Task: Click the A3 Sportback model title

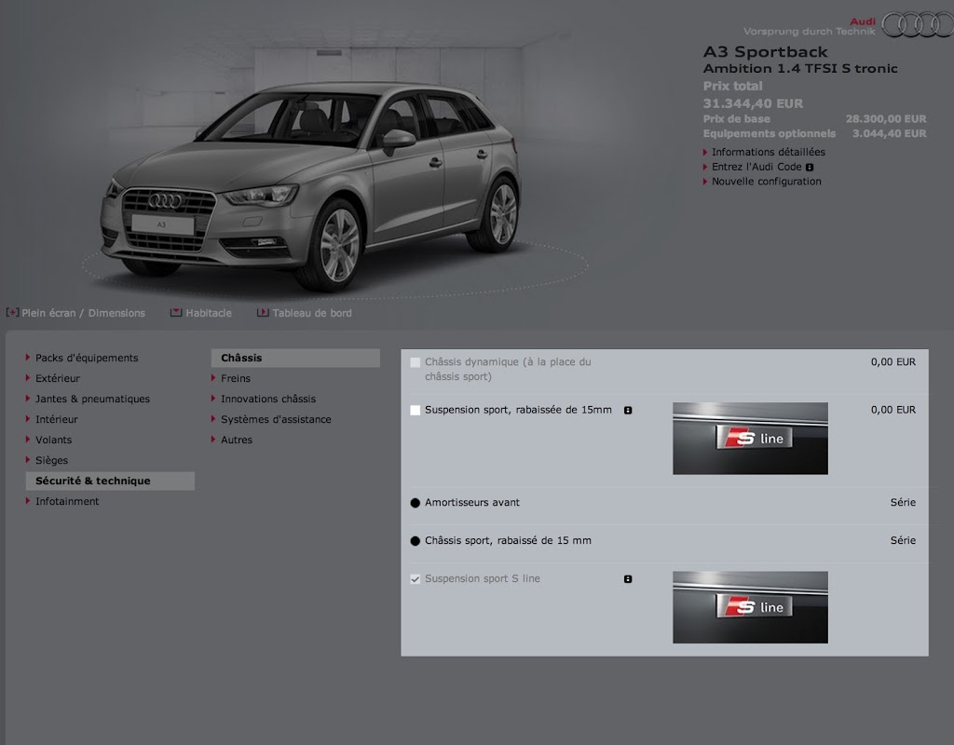Action: (x=766, y=52)
